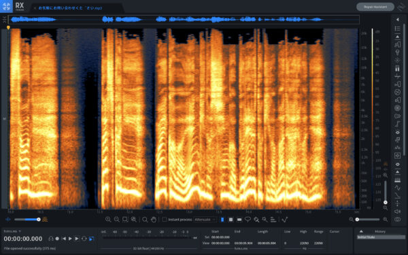Screen dimensions: 408x255
Task: Click the zoom out magnifier tool
Action: [116, 220]
